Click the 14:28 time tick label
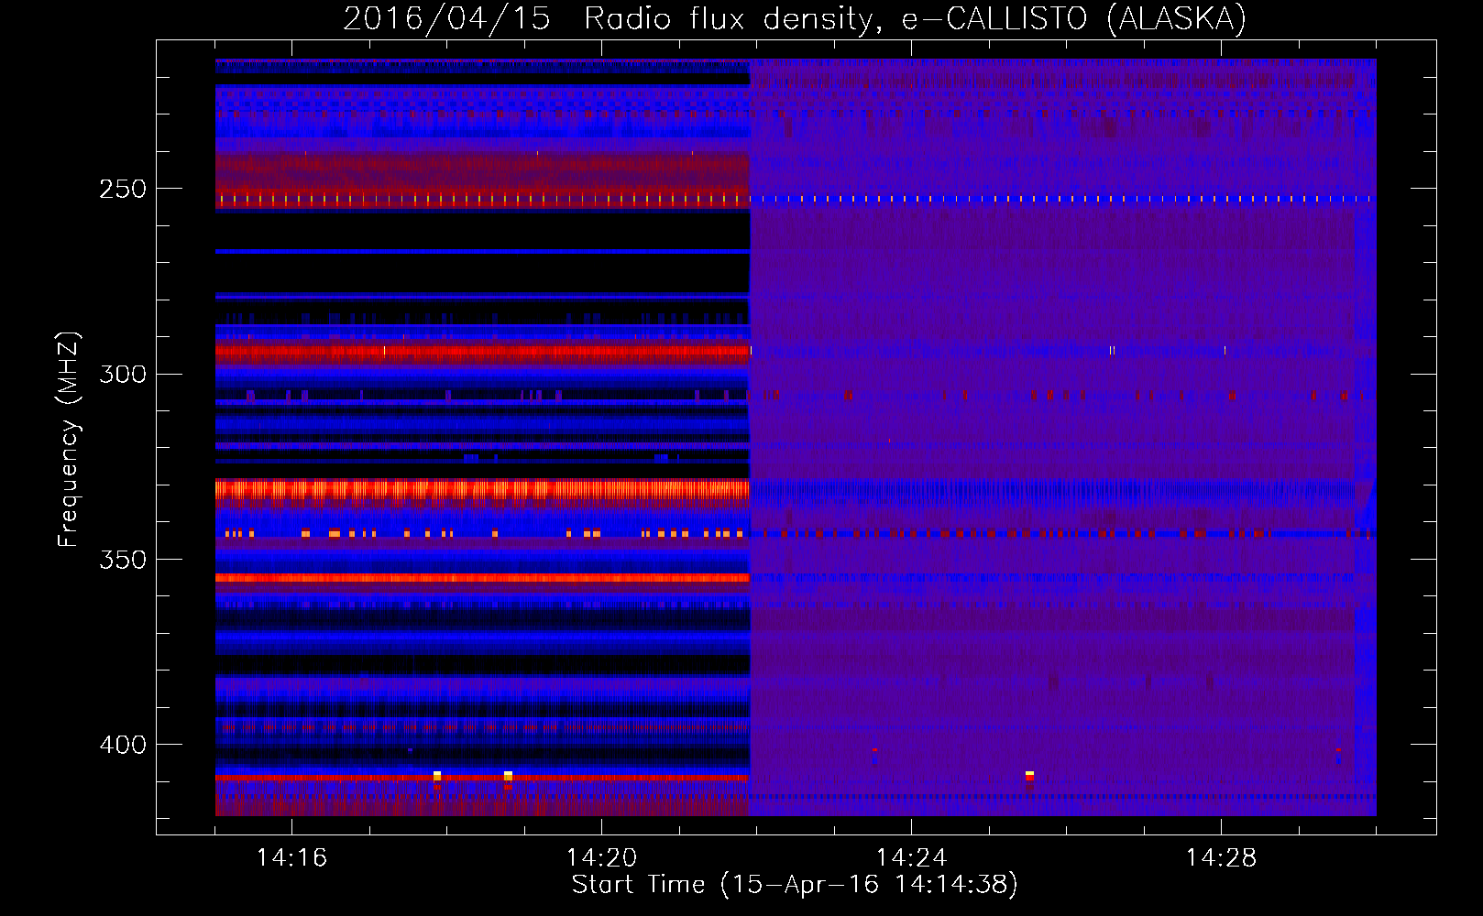1483x916 pixels. coord(1221,857)
